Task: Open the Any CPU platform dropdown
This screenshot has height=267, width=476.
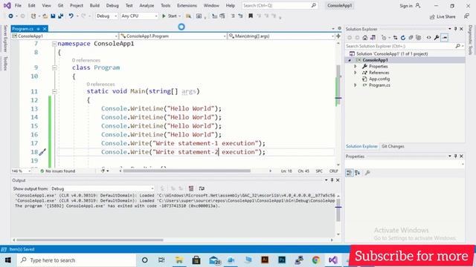Action: pyautogui.click(x=139, y=16)
